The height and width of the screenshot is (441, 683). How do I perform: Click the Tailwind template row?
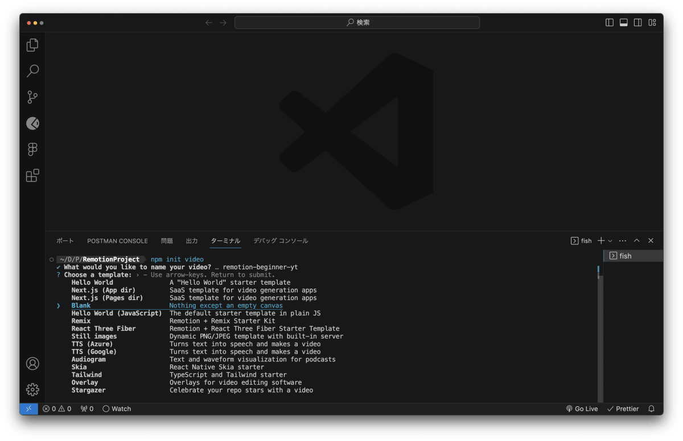tap(179, 375)
